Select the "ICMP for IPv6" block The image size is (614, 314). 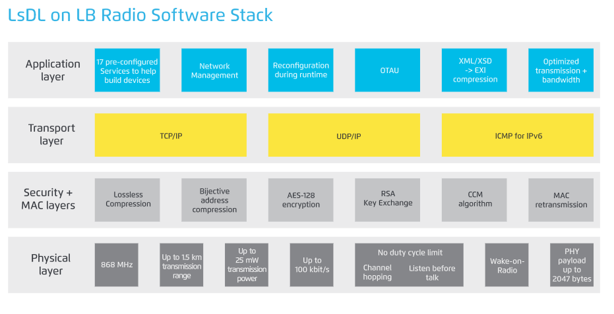pos(518,135)
